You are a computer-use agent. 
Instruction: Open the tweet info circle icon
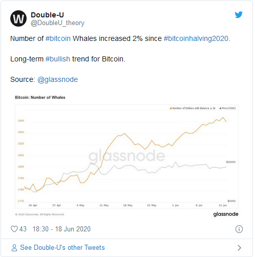point(239,229)
